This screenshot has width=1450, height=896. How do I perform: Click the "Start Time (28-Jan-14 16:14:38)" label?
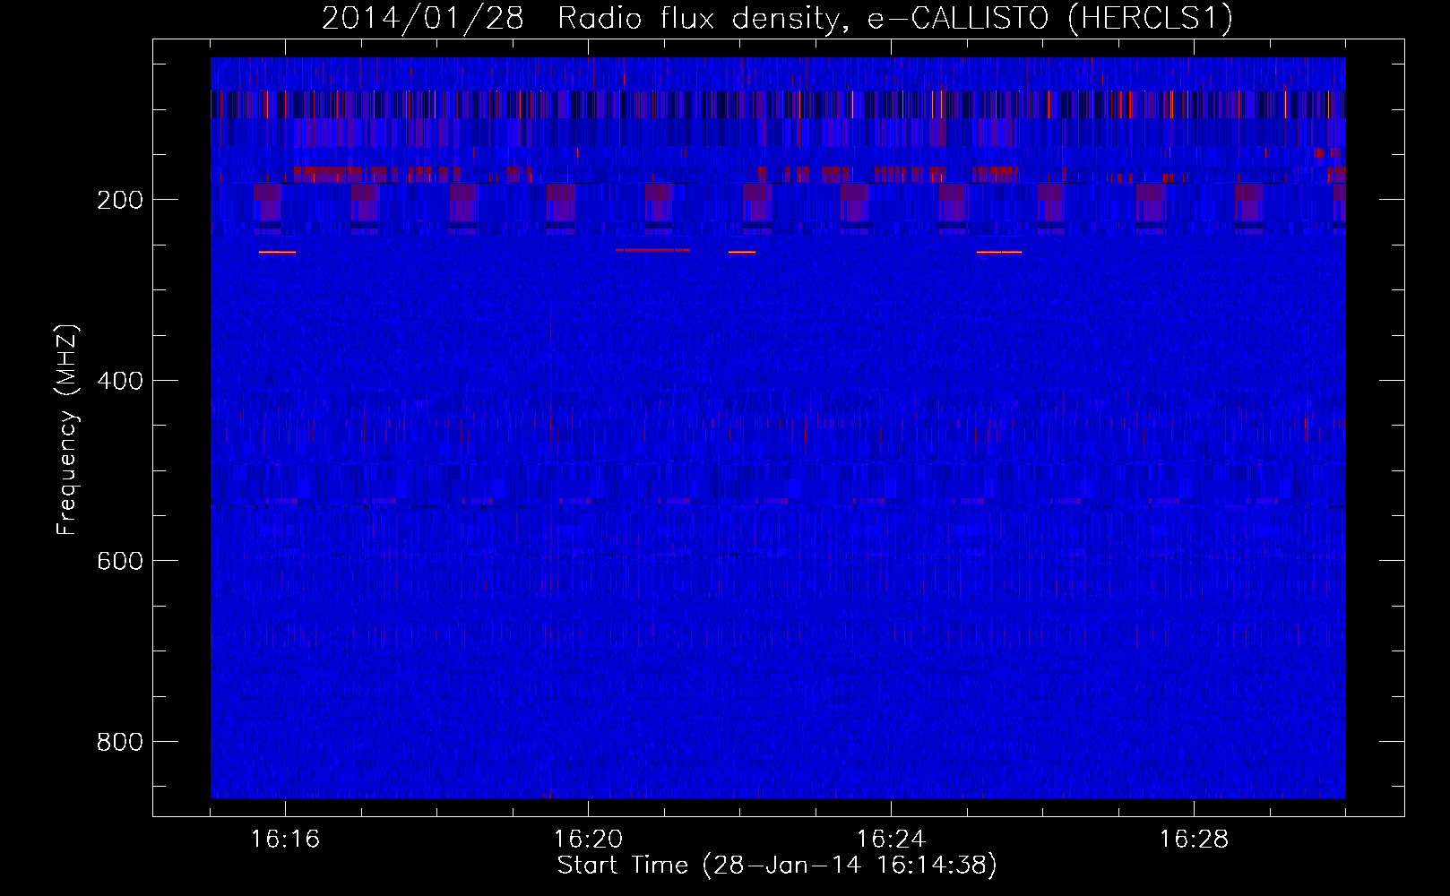[x=777, y=866]
